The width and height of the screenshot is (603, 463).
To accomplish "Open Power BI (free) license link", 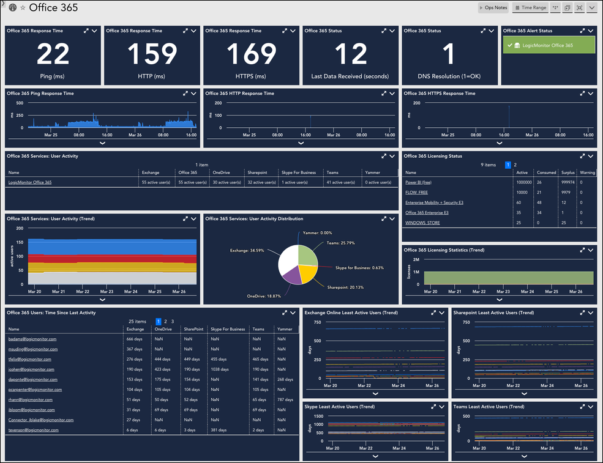I will click(418, 182).
